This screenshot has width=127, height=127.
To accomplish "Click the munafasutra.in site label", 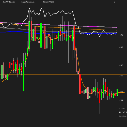I will pyautogui.click(x=28, y=2).
